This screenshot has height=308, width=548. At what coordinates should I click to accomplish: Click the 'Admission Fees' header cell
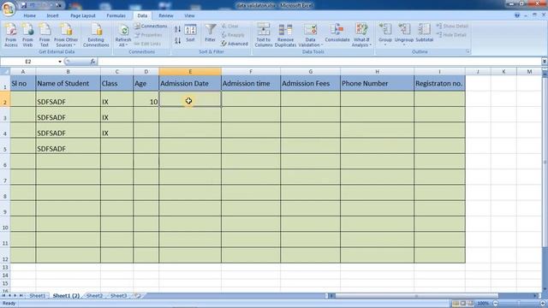tap(310, 84)
